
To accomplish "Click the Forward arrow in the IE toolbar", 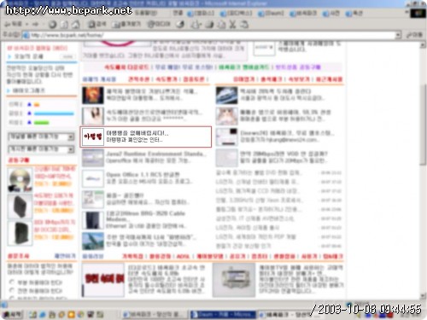I will [x=35, y=25].
